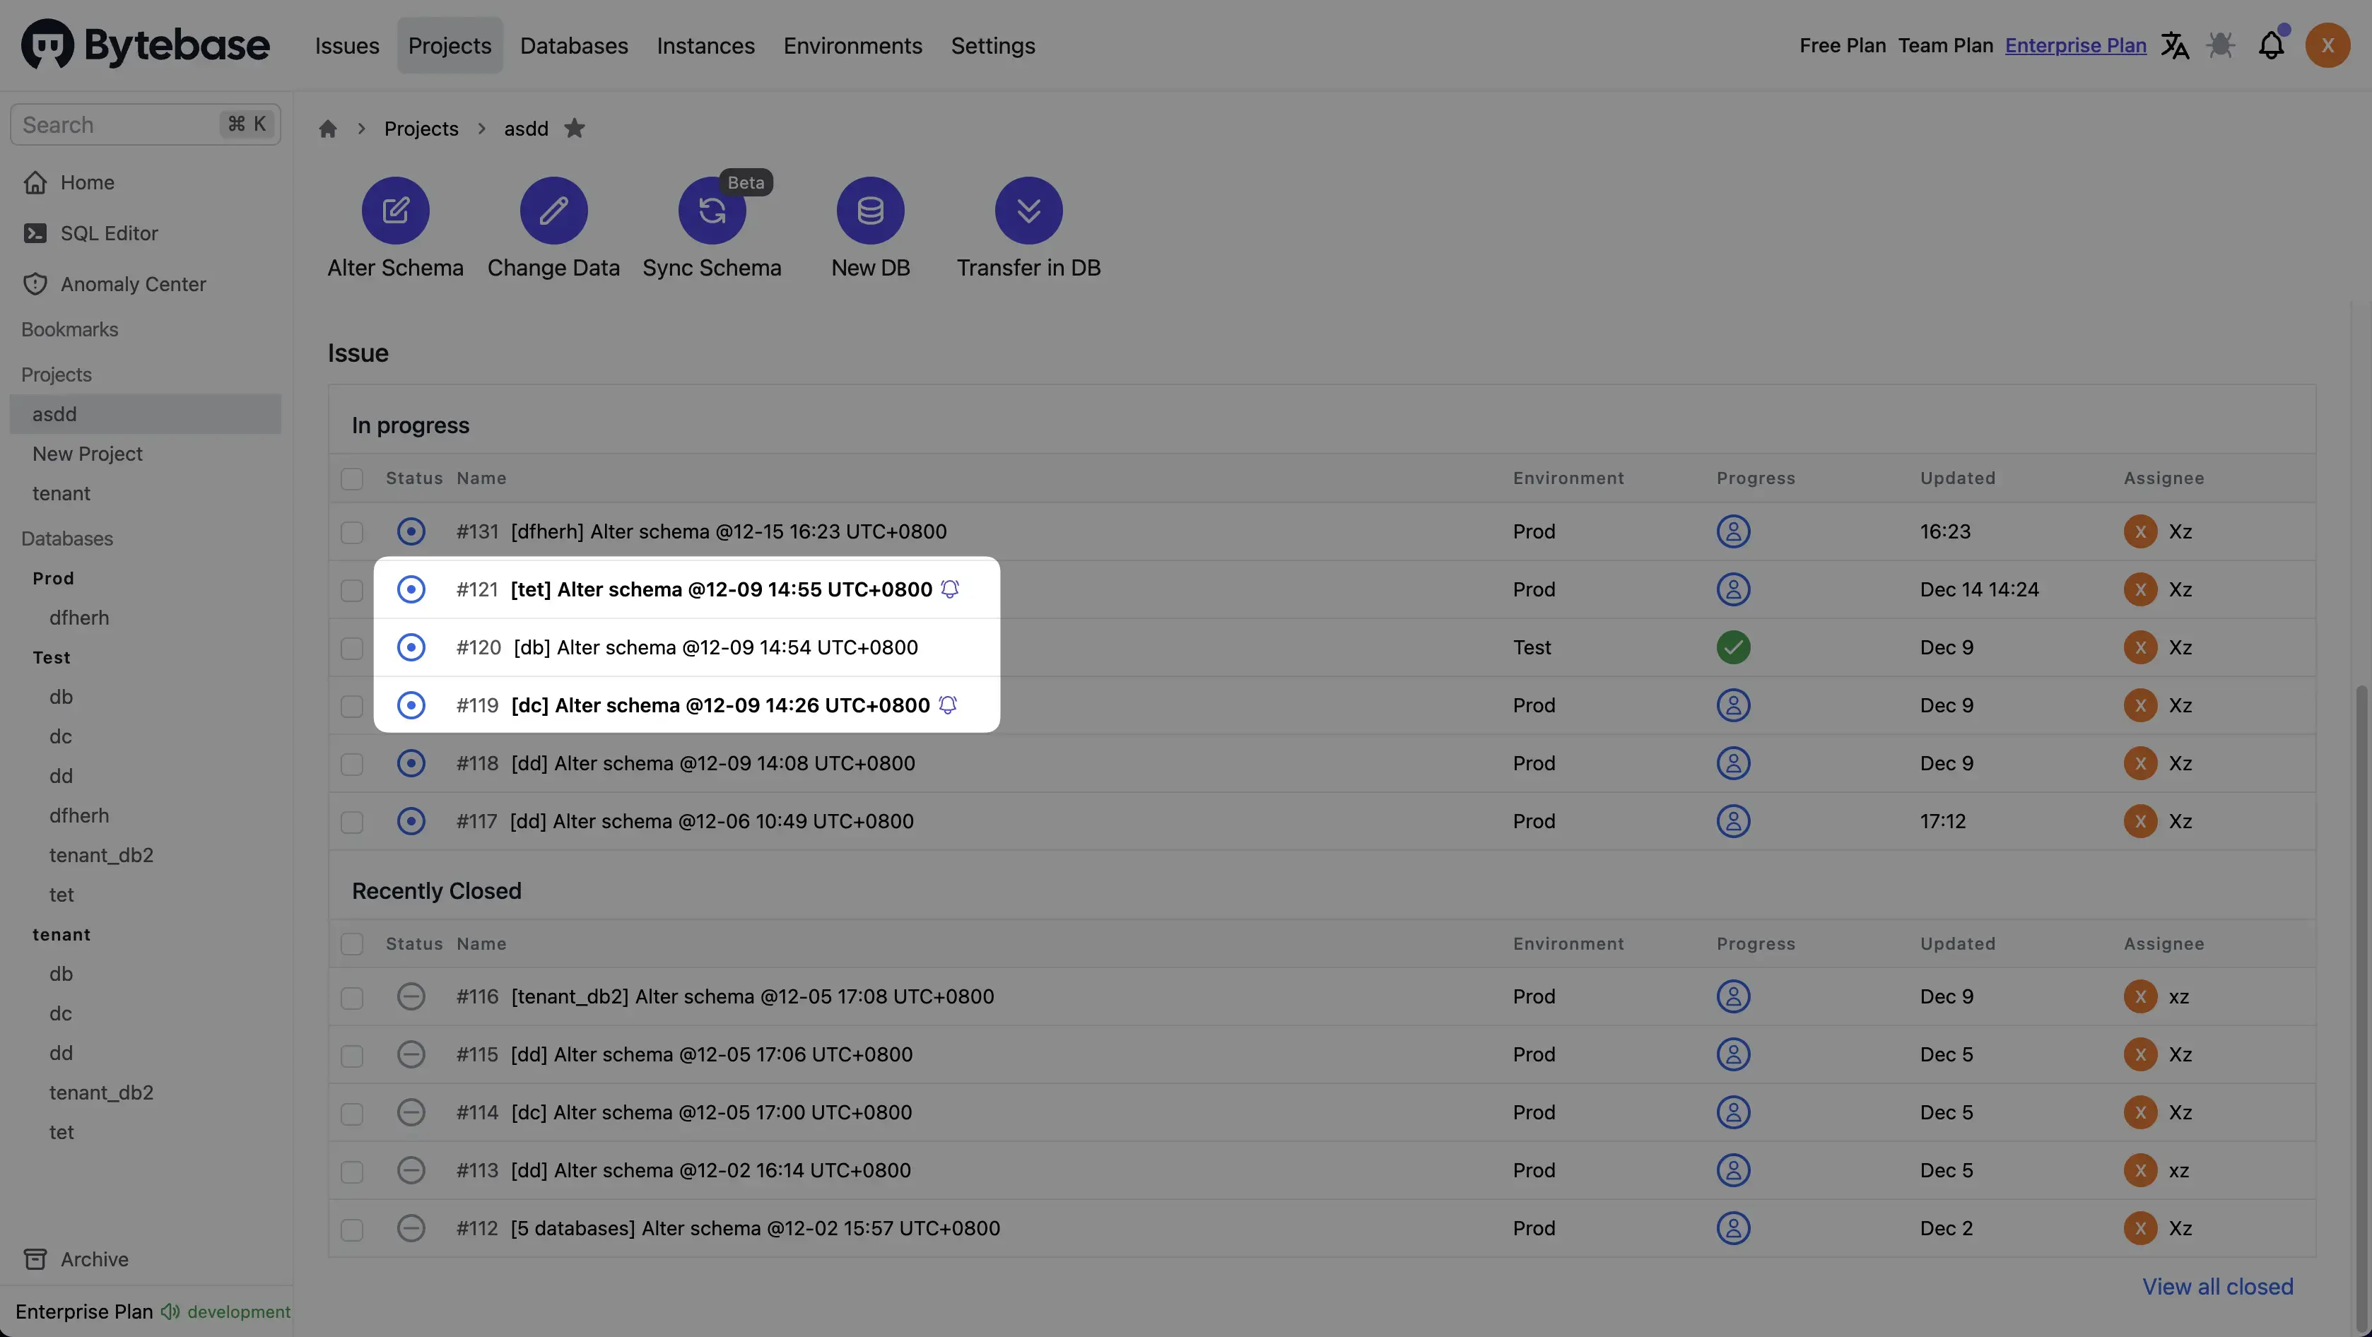Select all In progress issues checkbox
Image resolution: width=2372 pixels, height=1337 pixels.
point(352,479)
